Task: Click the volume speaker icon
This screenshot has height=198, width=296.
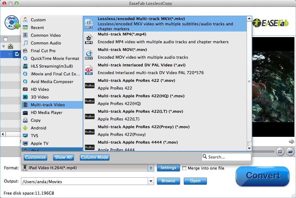Action: click(291, 141)
